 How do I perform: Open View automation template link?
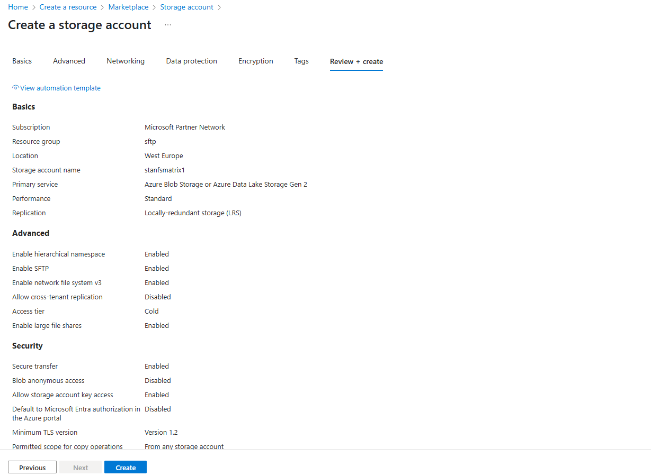pyautogui.click(x=60, y=88)
